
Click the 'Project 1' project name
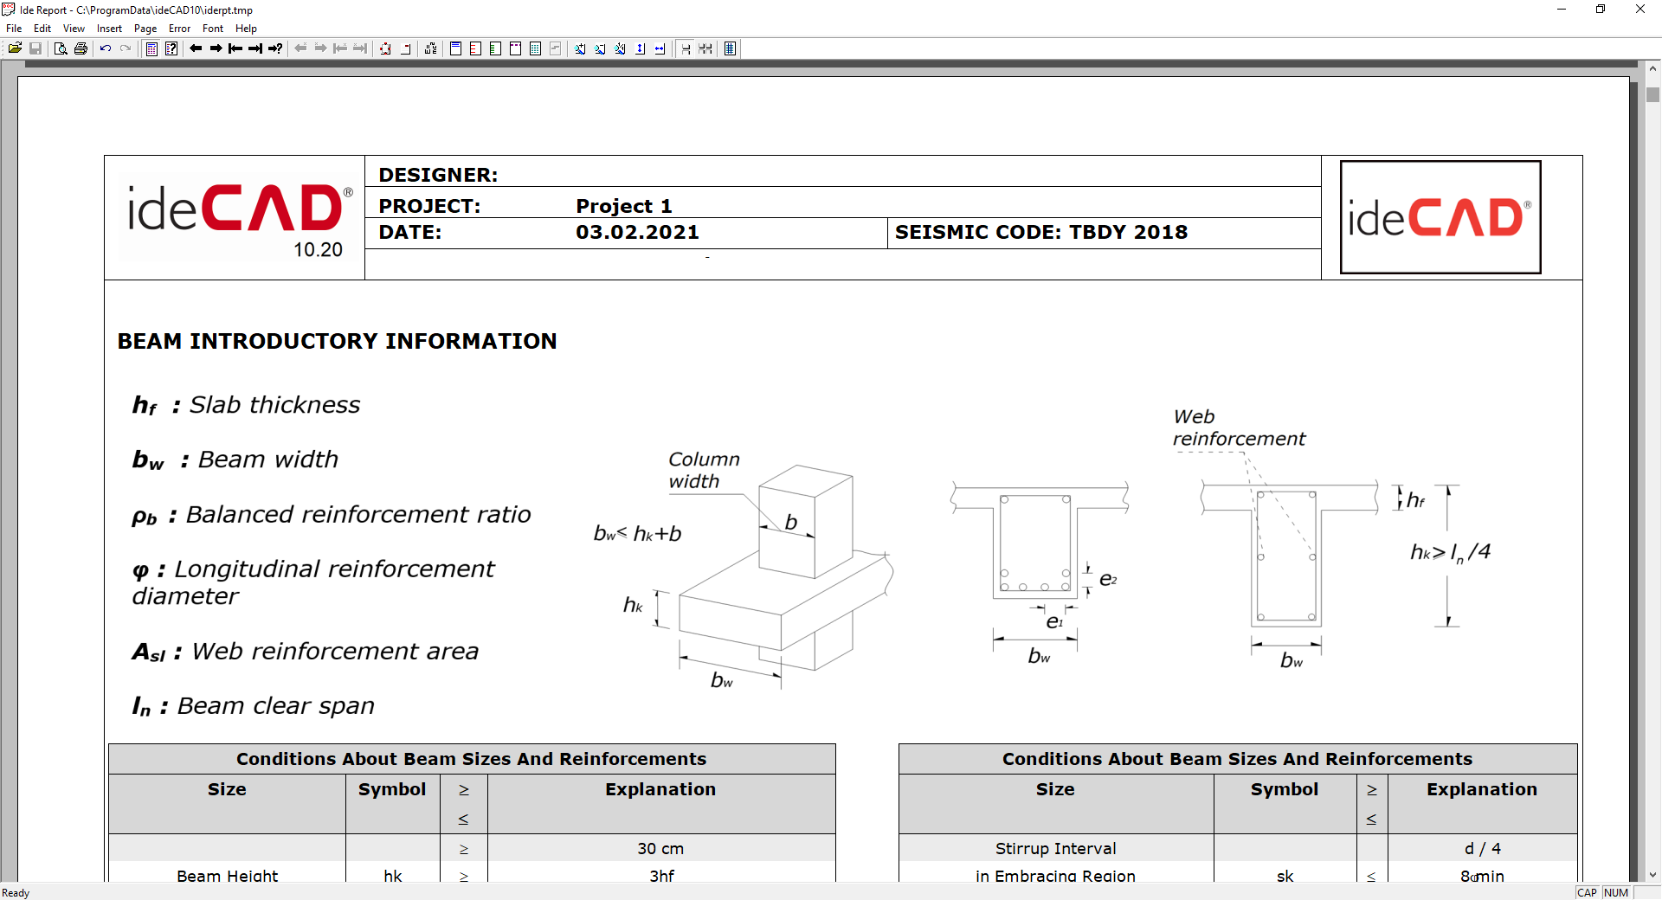624,206
